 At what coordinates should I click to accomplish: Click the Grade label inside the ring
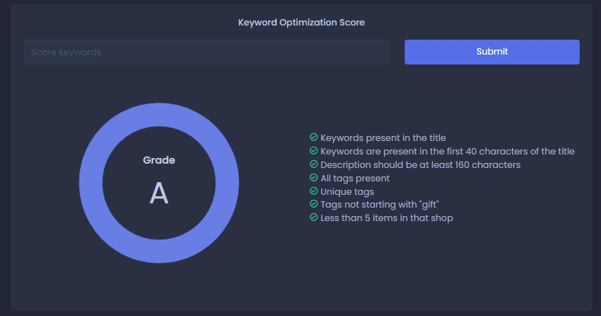click(159, 160)
